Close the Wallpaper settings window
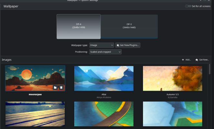The height and width of the screenshot is (129, 214). [209, 1]
